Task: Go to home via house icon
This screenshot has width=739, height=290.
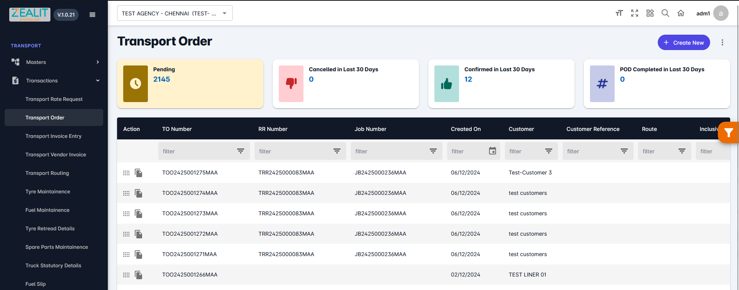Action: [681, 13]
